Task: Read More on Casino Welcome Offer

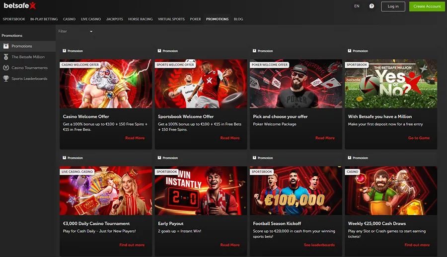Action: click(135, 138)
